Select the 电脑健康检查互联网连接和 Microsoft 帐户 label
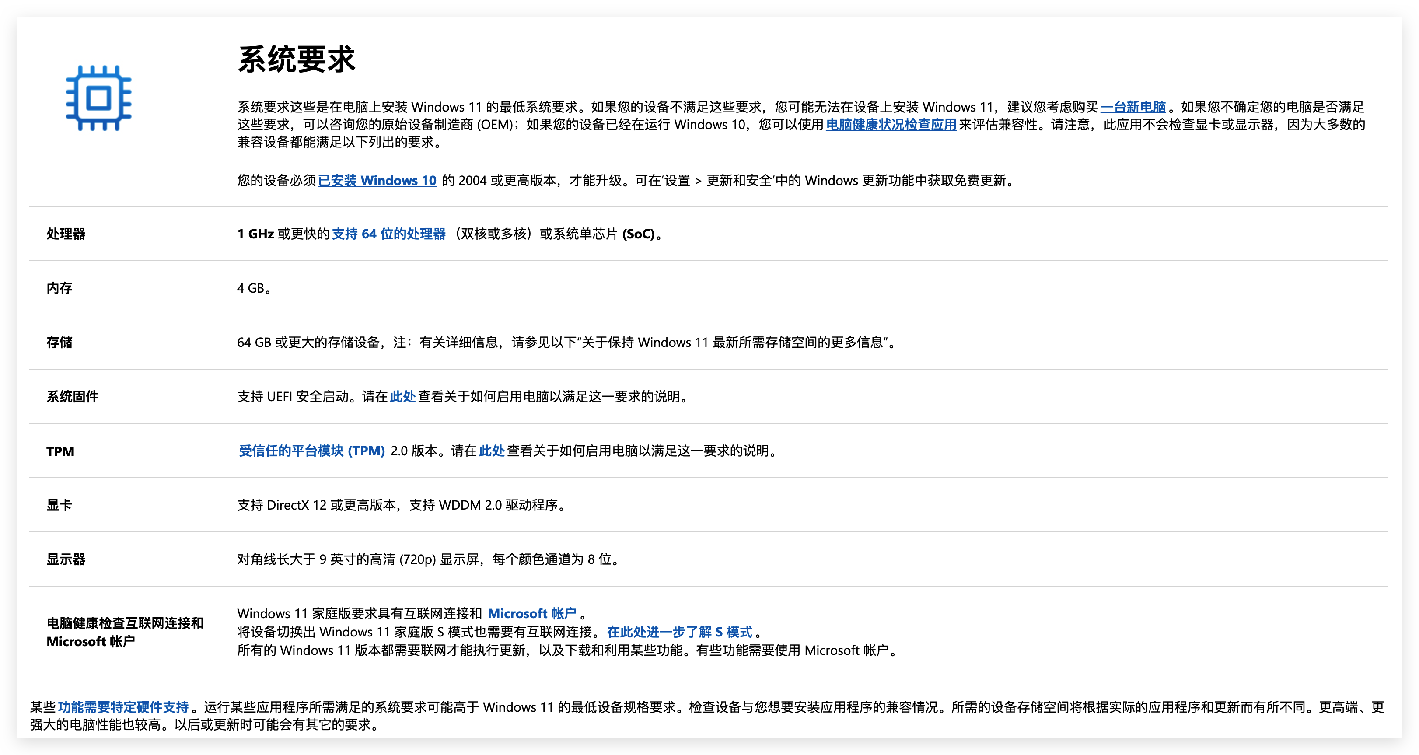The height and width of the screenshot is (755, 1419). pyautogui.click(x=125, y=632)
